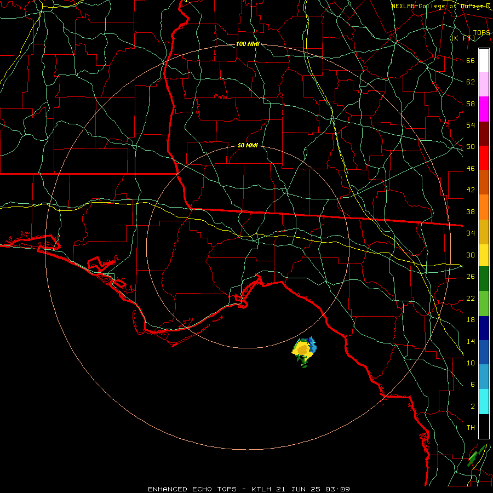The width and height of the screenshot is (493, 493).
Task: Click the legend value 66
Action: (x=471, y=61)
